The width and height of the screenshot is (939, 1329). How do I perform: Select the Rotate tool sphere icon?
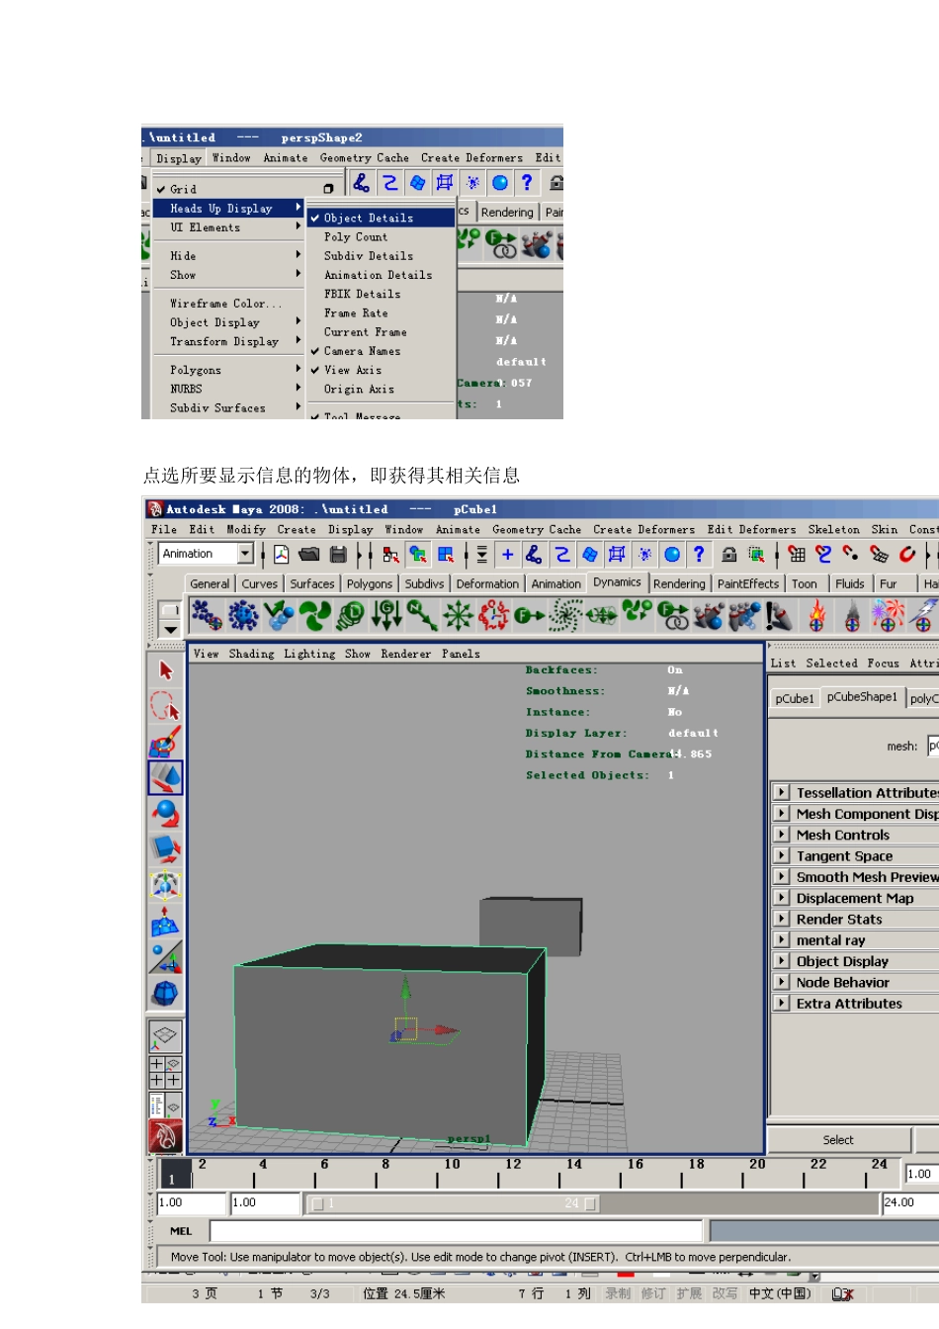165,814
